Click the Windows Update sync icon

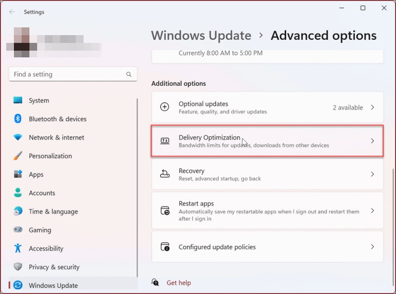click(x=17, y=285)
